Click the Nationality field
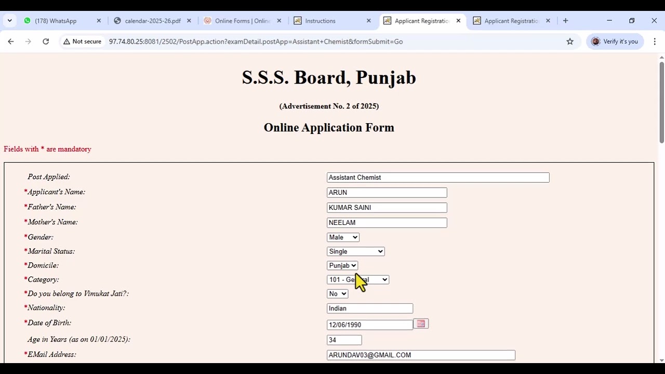 [x=370, y=309]
